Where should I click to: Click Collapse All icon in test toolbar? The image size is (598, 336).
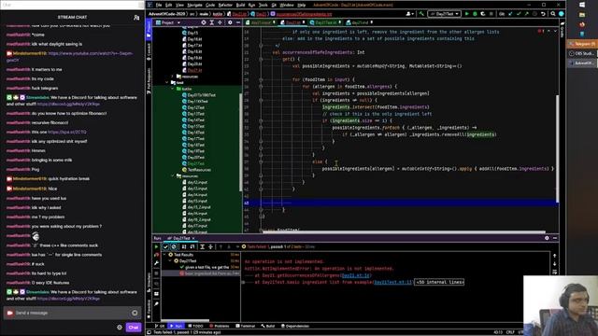point(210,246)
